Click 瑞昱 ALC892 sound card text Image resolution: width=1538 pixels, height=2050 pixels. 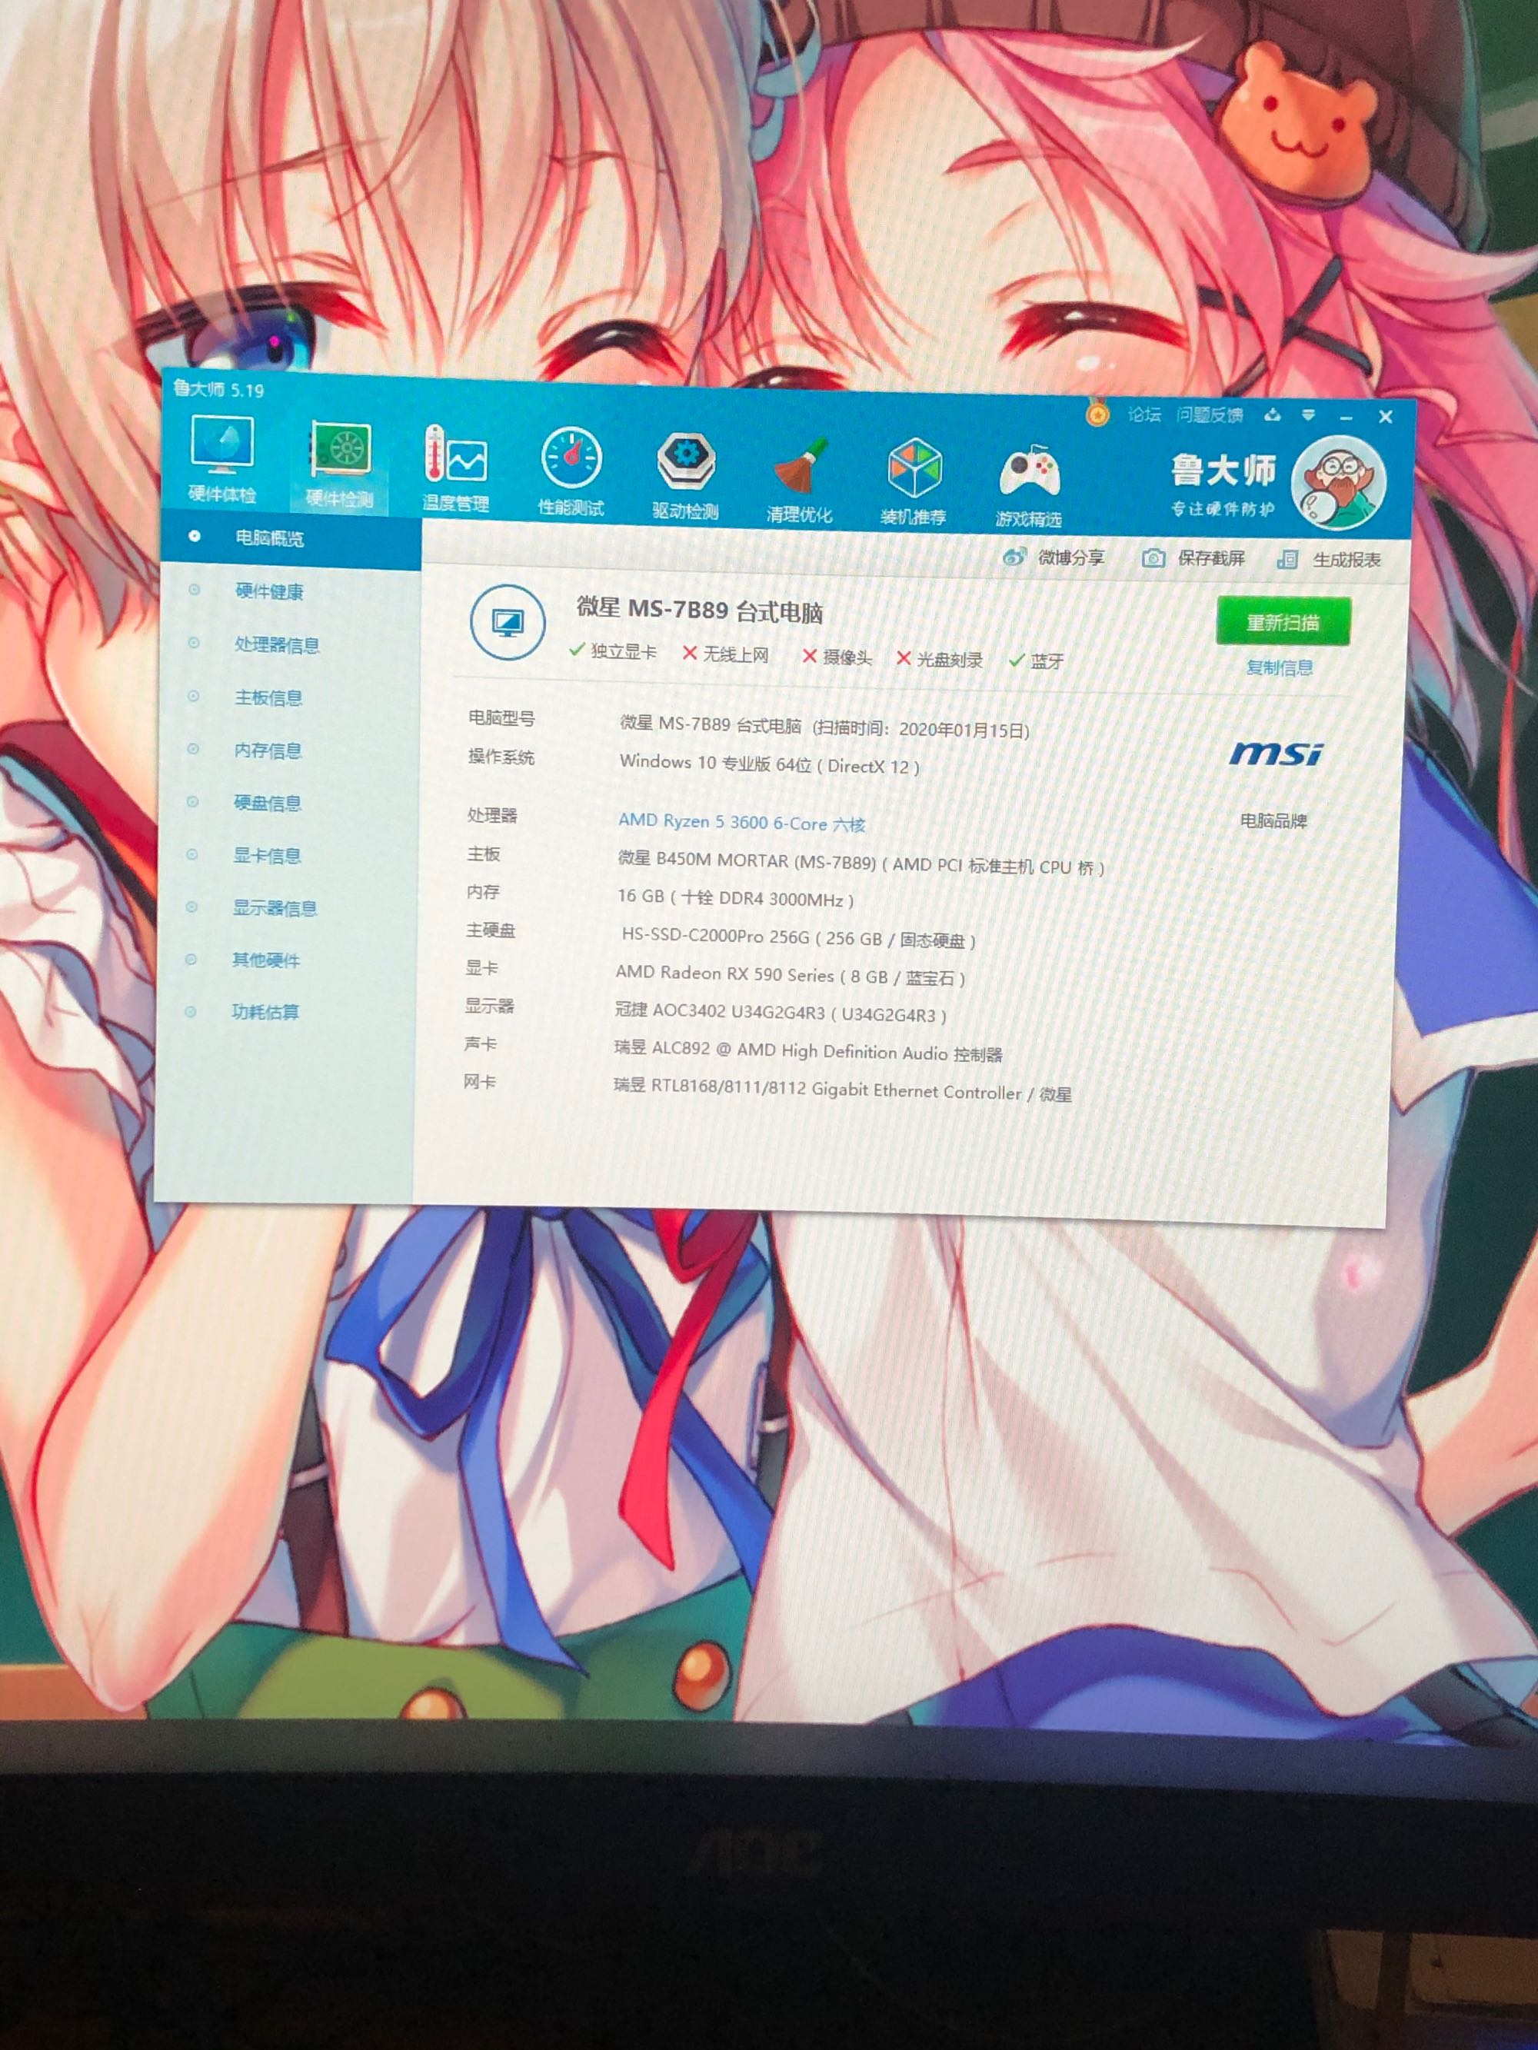point(808,1052)
